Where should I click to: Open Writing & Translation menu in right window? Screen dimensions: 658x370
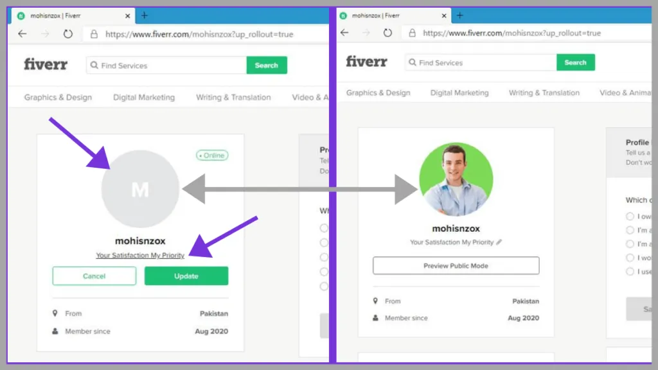click(544, 92)
